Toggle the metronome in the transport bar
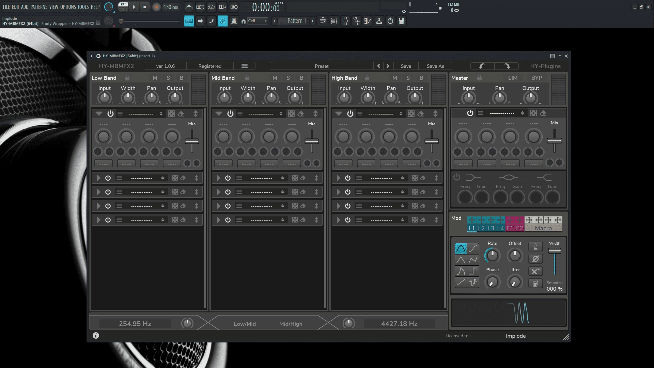This screenshot has width=654, height=368. coord(189,7)
